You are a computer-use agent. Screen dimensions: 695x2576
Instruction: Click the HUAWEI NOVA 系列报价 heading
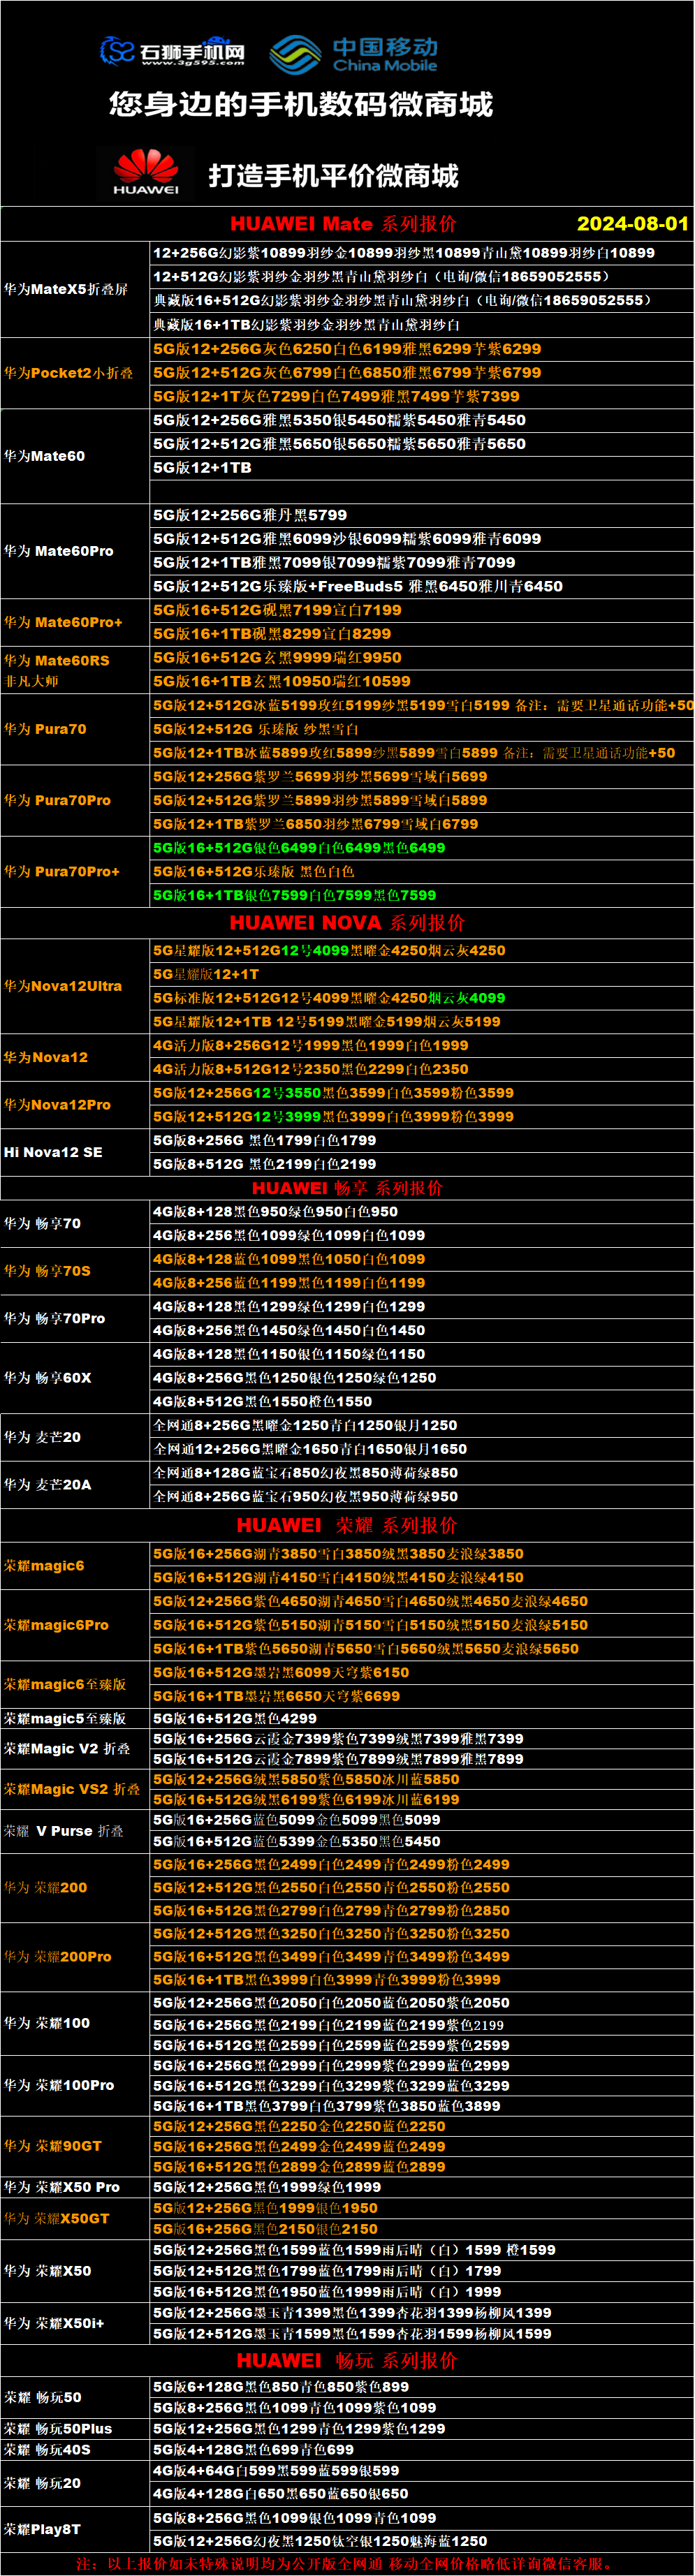(347, 923)
